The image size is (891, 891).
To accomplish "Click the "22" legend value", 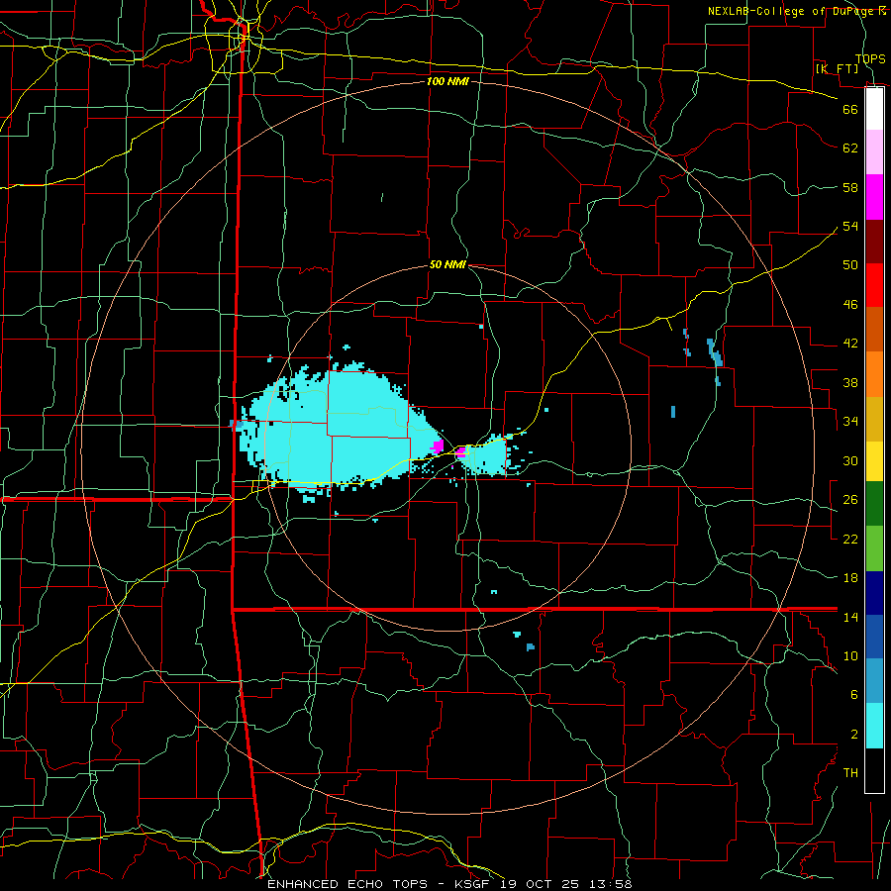I will point(850,539).
